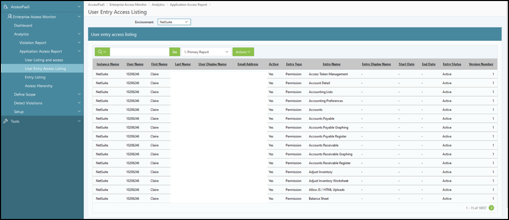
Task: Select Detect Violations menu item
Action: pos(28,103)
